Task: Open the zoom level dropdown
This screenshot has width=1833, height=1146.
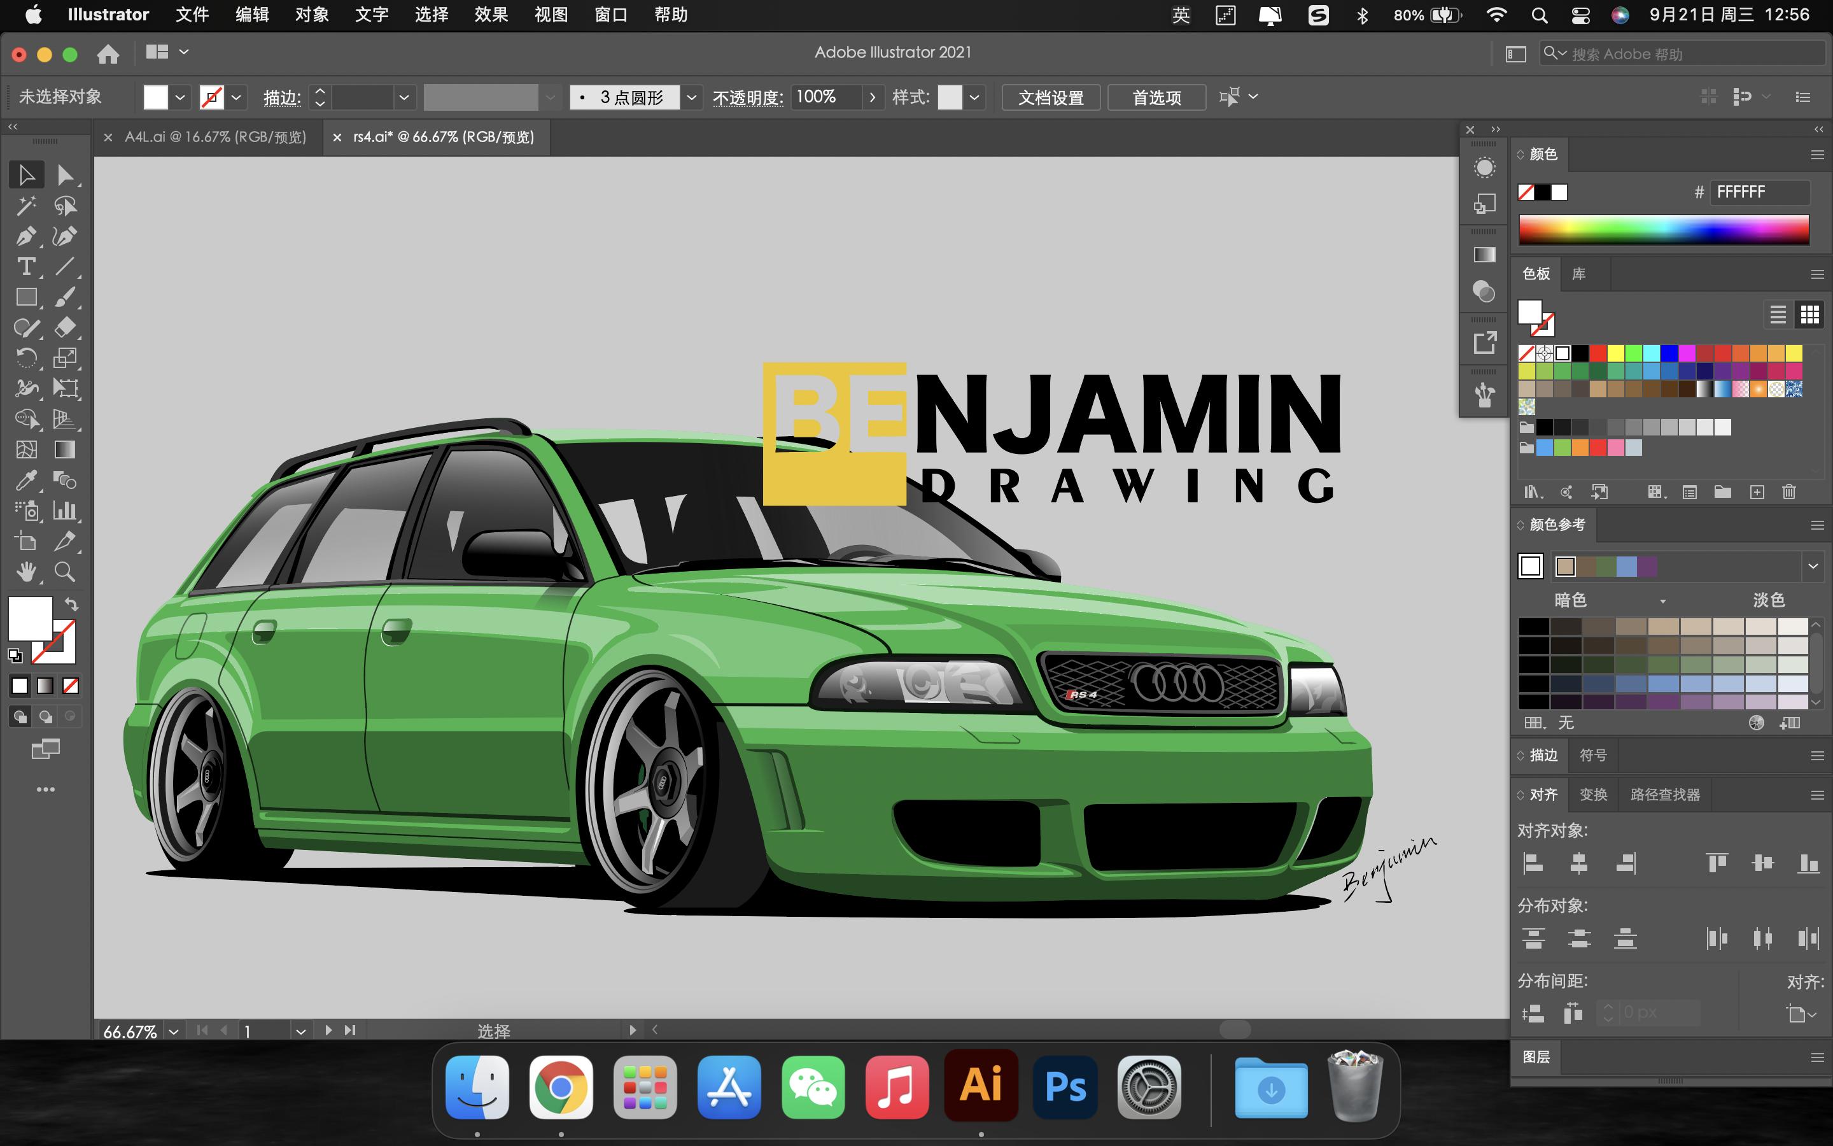Action: [x=174, y=1031]
